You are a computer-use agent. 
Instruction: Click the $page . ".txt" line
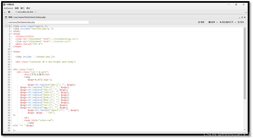[41, 113]
